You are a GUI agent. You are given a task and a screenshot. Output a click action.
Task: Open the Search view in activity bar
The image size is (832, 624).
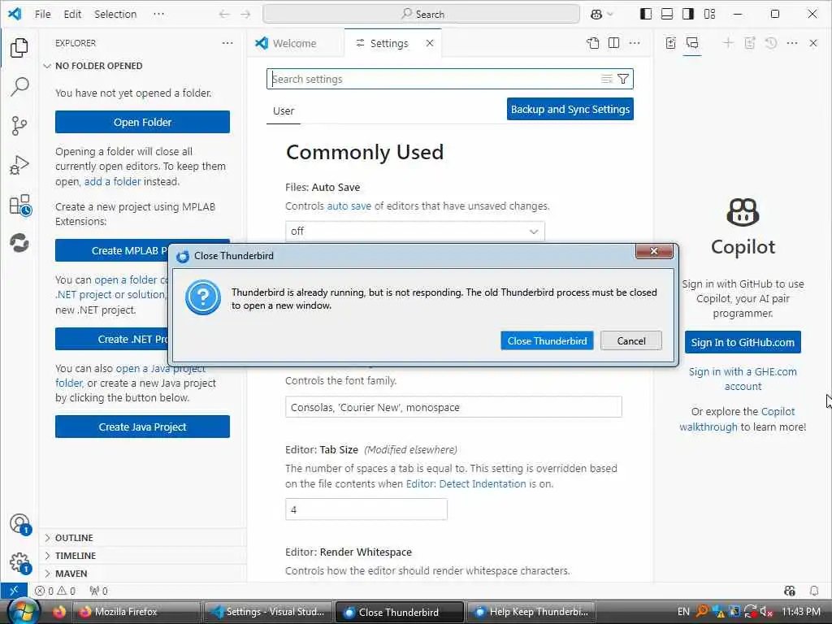tap(19, 86)
